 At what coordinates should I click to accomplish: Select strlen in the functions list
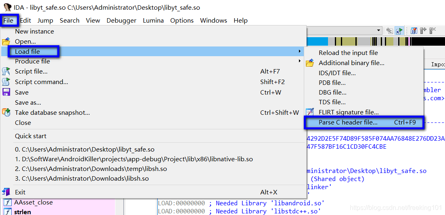pos(23,212)
